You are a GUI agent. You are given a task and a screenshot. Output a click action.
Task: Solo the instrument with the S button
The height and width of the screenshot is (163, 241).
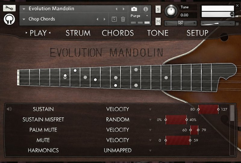pos(158,9)
